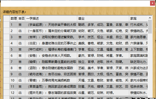156x99 pixels.
Task: Select the row header for row 1
Action: 6,25
